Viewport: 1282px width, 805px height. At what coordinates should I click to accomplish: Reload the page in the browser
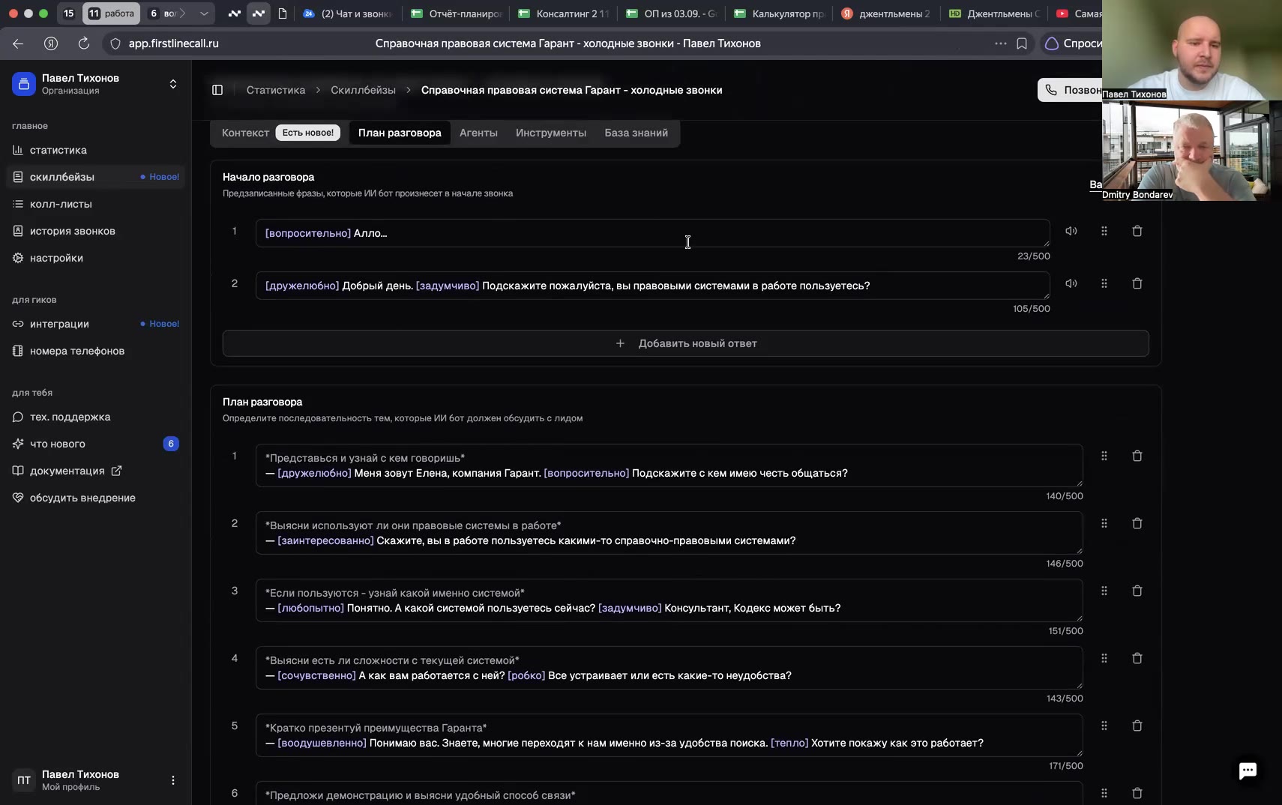[x=84, y=43]
